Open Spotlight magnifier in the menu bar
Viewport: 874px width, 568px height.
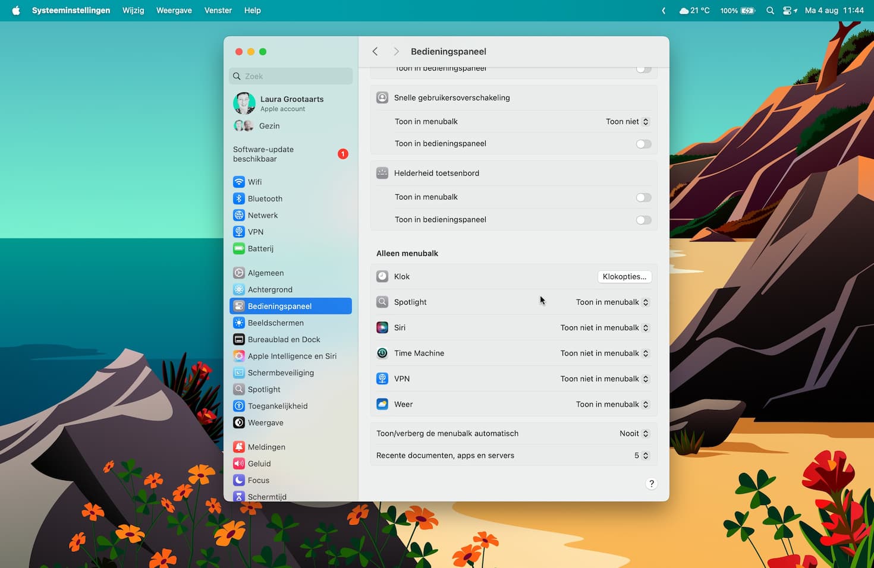point(770,11)
